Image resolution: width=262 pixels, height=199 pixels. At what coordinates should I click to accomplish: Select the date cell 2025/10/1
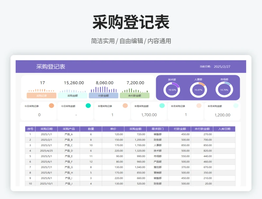[46, 184]
